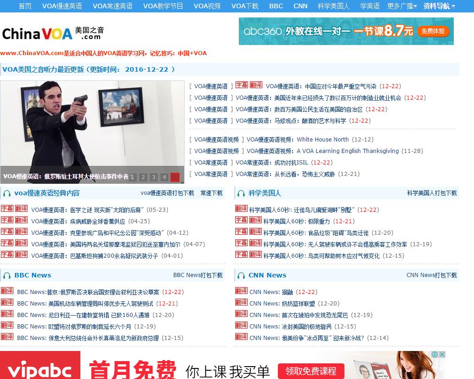
Task: Click 领取免费课程 button on vipabc ad
Action: [x=311, y=371]
